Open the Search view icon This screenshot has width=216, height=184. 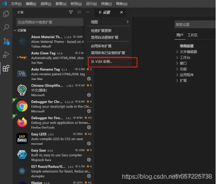pos(6,27)
